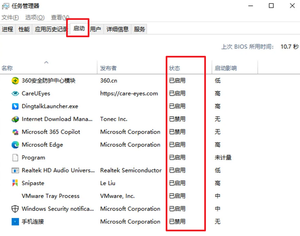Viewport: 300px width, 236px height.
Task: Click 未计量 impact of Program
Action: pos(223,157)
